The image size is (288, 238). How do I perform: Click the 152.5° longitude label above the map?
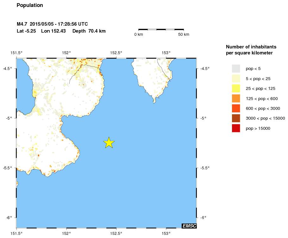(x=116, y=53)
